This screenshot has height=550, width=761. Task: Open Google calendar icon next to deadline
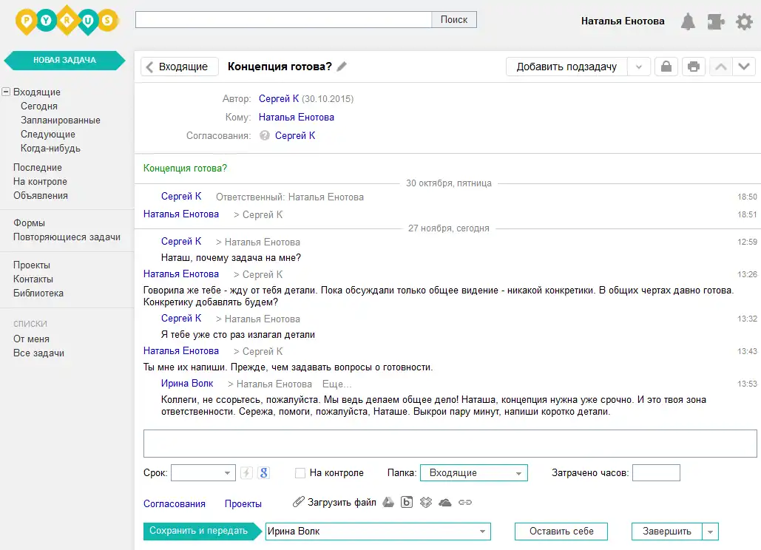(x=263, y=472)
